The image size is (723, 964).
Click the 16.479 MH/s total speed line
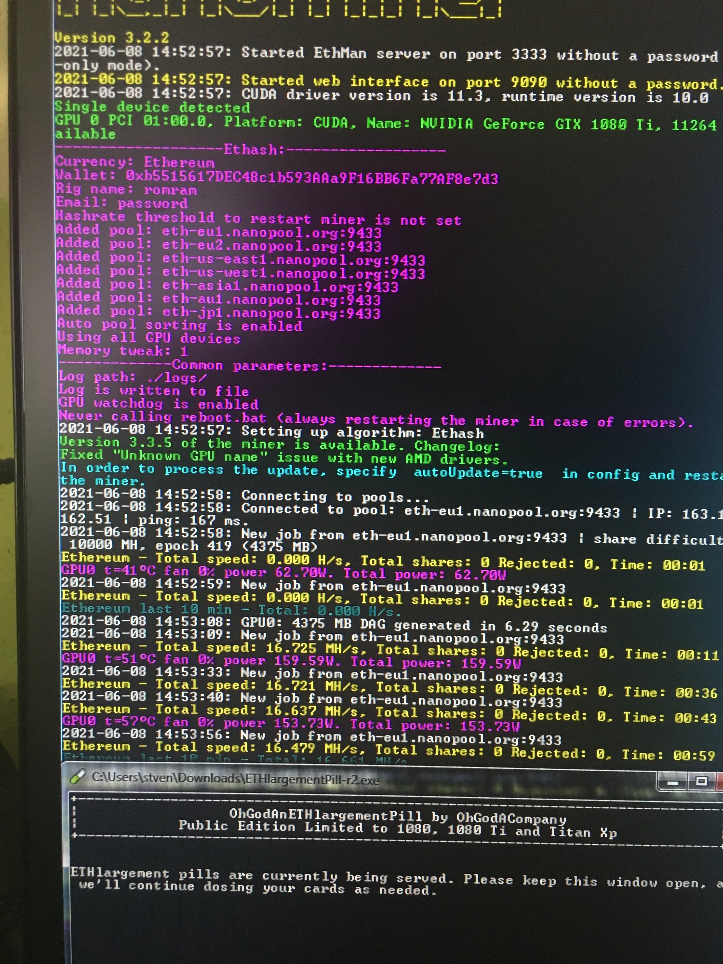388,750
